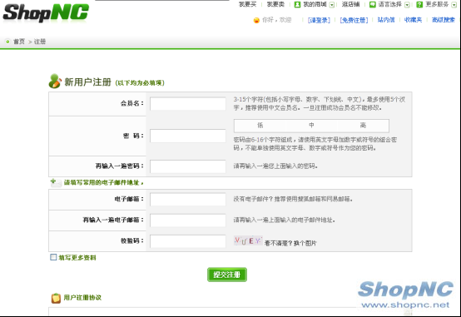Focus the 会员名 input field
The image size is (461, 317).
(x=188, y=104)
